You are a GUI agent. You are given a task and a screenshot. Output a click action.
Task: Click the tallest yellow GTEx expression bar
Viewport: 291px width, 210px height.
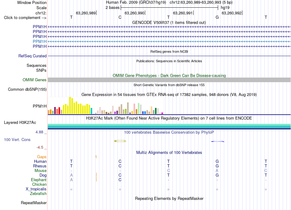tap(70, 105)
